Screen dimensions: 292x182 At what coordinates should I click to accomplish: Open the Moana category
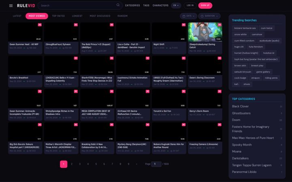(257, 152)
